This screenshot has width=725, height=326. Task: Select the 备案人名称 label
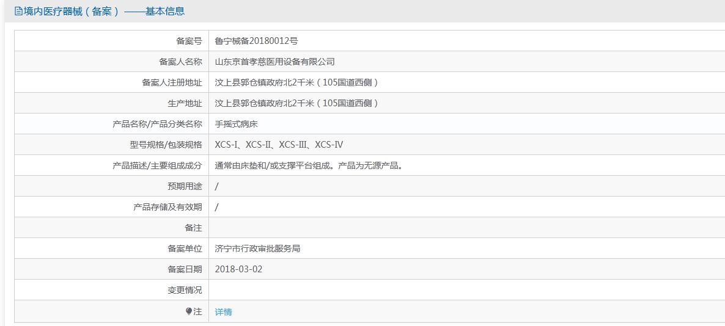(x=180, y=62)
